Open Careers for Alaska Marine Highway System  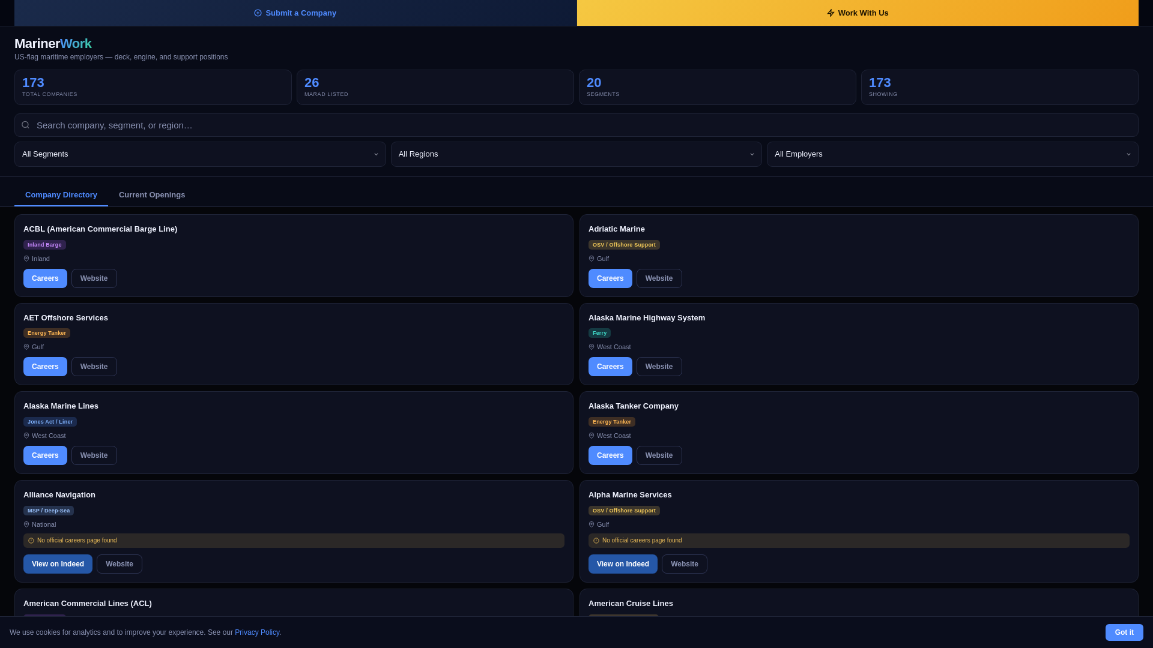click(610, 367)
